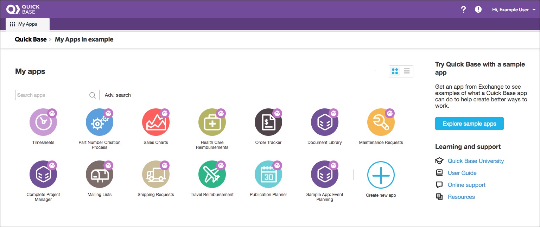Image resolution: width=540 pixels, height=227 pixels.
Task: Click the documents icon beside Resources
Action: click(x=439, y=197)
